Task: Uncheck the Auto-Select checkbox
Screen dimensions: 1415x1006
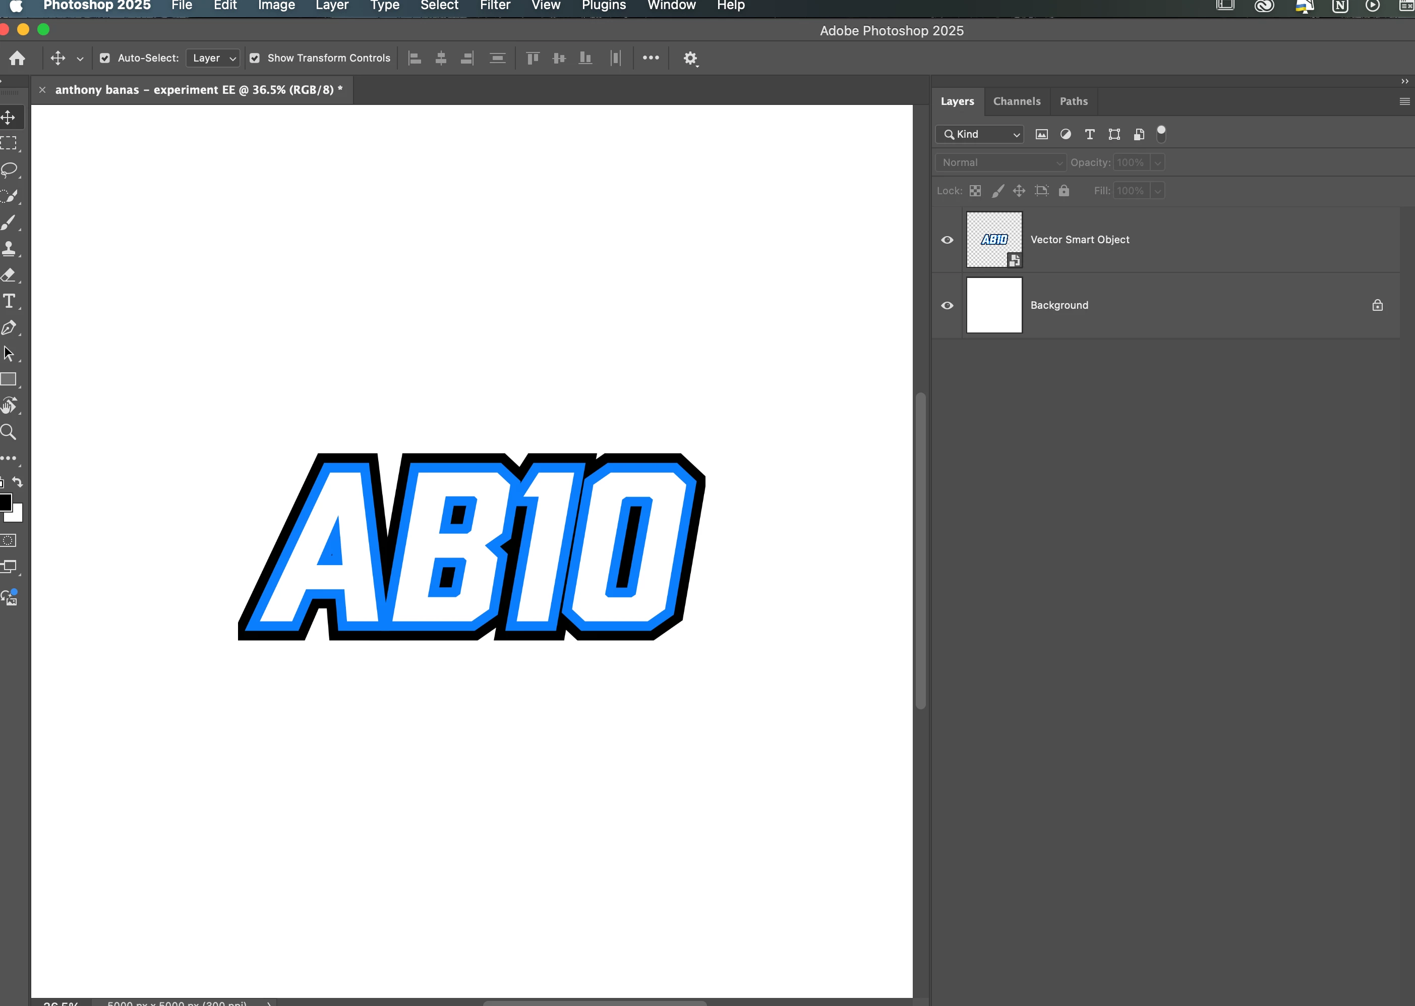Action: [x=104, y=58]
